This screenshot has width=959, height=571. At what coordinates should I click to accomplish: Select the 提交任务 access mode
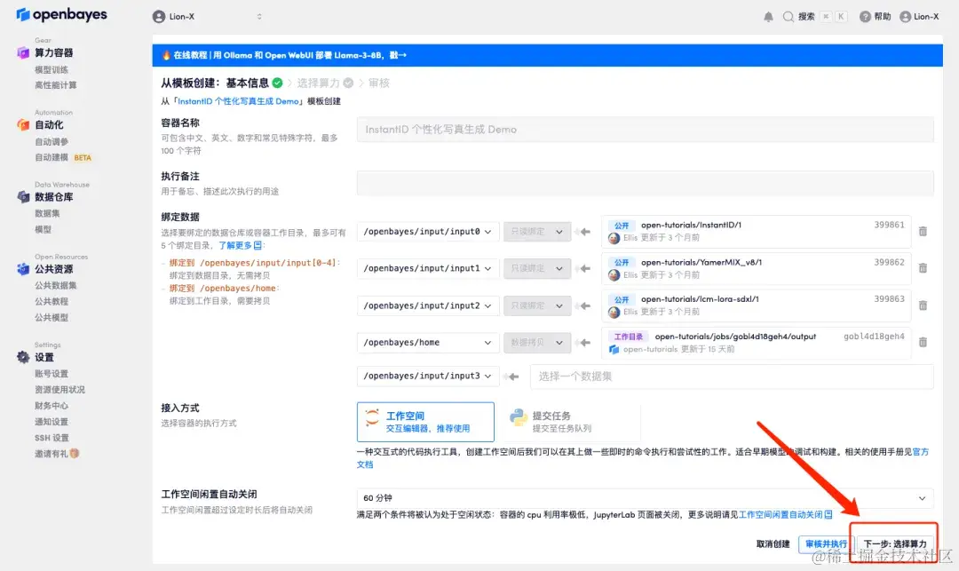point(571,422)
